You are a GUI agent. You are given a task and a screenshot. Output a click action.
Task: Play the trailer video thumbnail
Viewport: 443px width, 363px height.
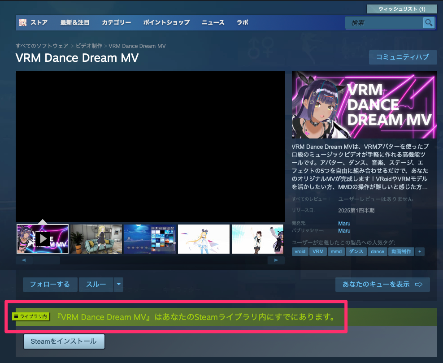point(43,239)
